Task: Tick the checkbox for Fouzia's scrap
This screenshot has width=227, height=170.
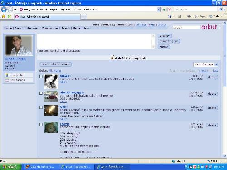Action: coord(41,125)
